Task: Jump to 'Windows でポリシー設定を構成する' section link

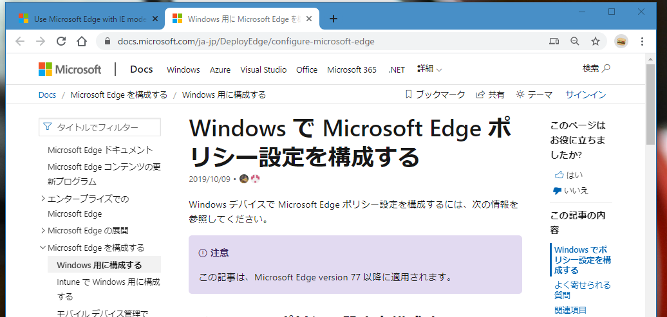Action: click(x=583, y=260)
